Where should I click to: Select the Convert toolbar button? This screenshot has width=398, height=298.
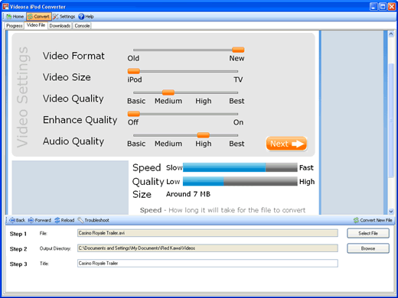point(39,17)
